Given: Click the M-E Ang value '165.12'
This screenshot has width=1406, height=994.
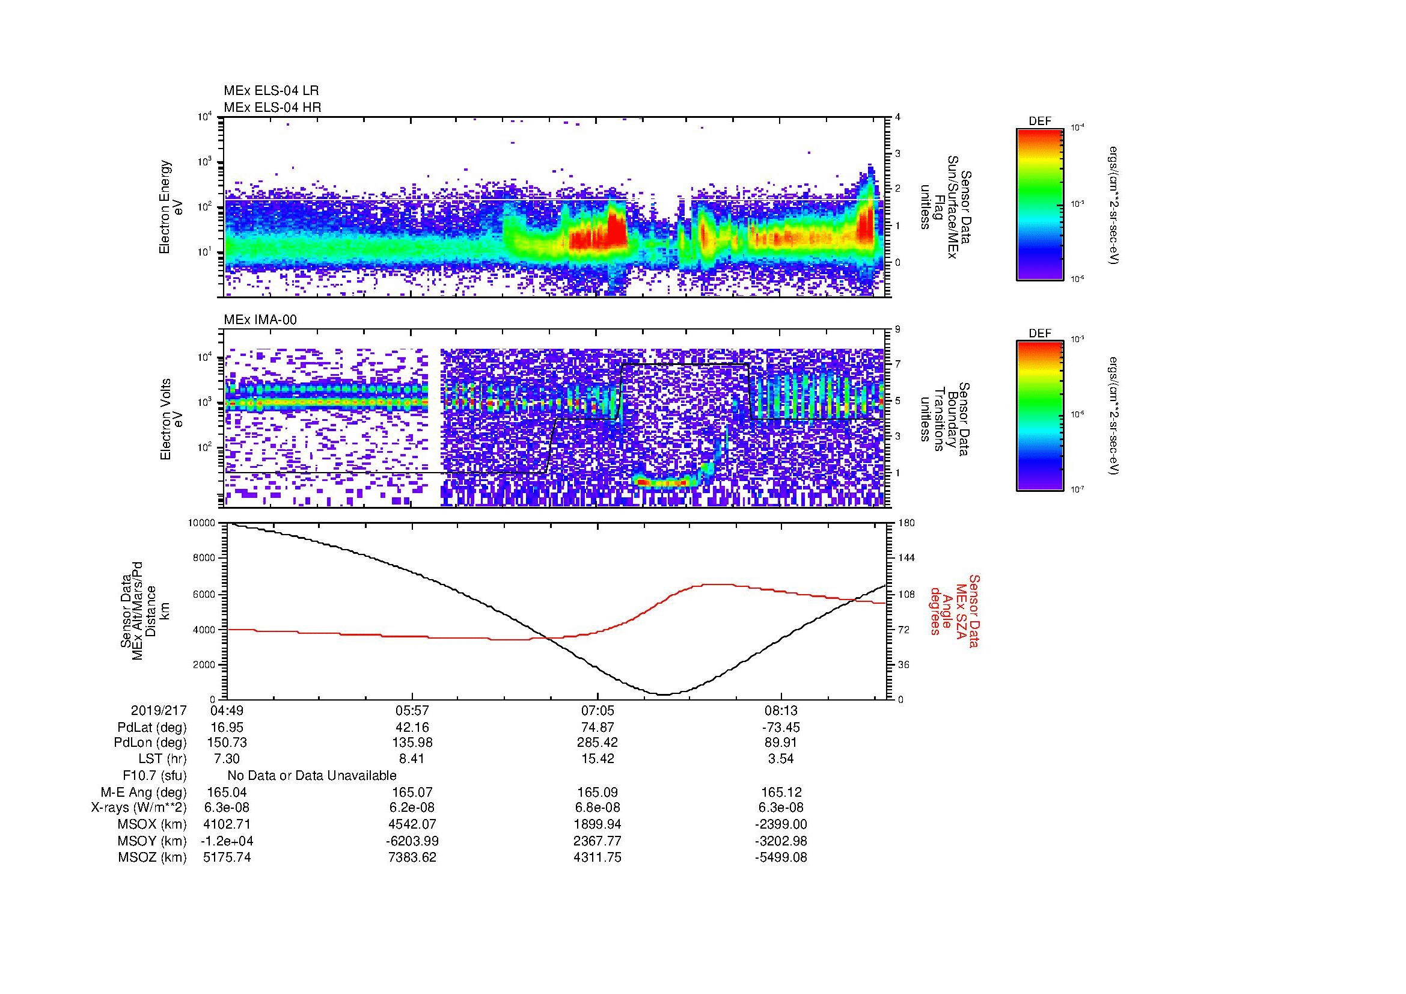Looking at the screenshot, I should [781, 793].
